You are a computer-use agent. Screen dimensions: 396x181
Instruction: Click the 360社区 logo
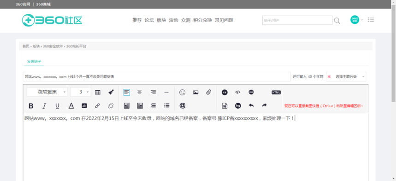[x=52, y=20]
